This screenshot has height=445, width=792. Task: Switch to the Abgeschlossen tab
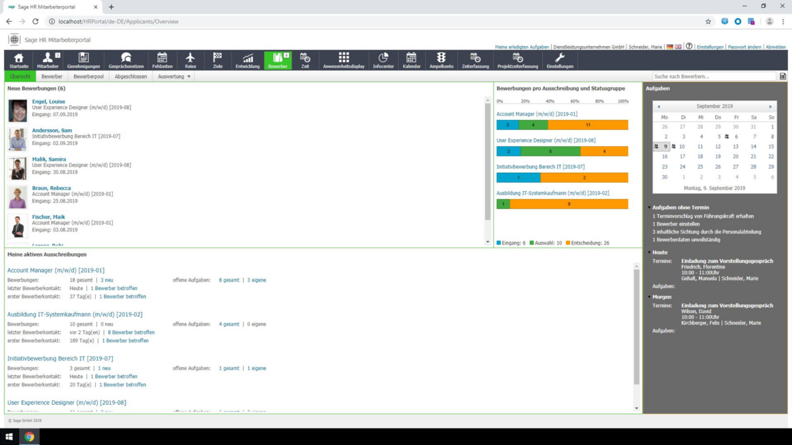(x=130, y=76)
